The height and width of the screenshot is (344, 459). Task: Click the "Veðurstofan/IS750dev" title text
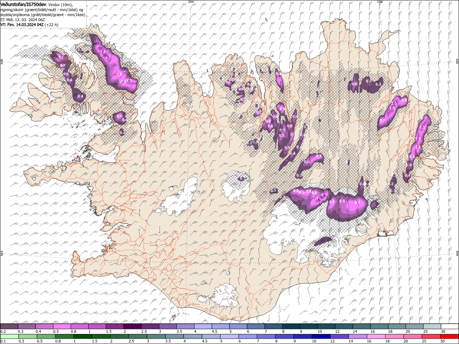tap(23, 4)
